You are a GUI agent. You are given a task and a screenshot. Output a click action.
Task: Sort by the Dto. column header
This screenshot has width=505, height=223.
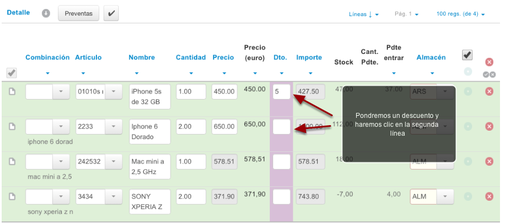(x=280, y=57)
